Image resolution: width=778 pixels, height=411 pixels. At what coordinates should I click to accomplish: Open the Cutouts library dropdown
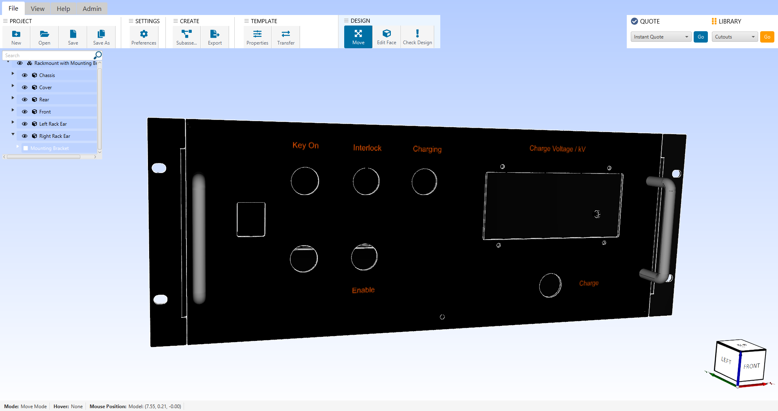[x=735, y=37]
